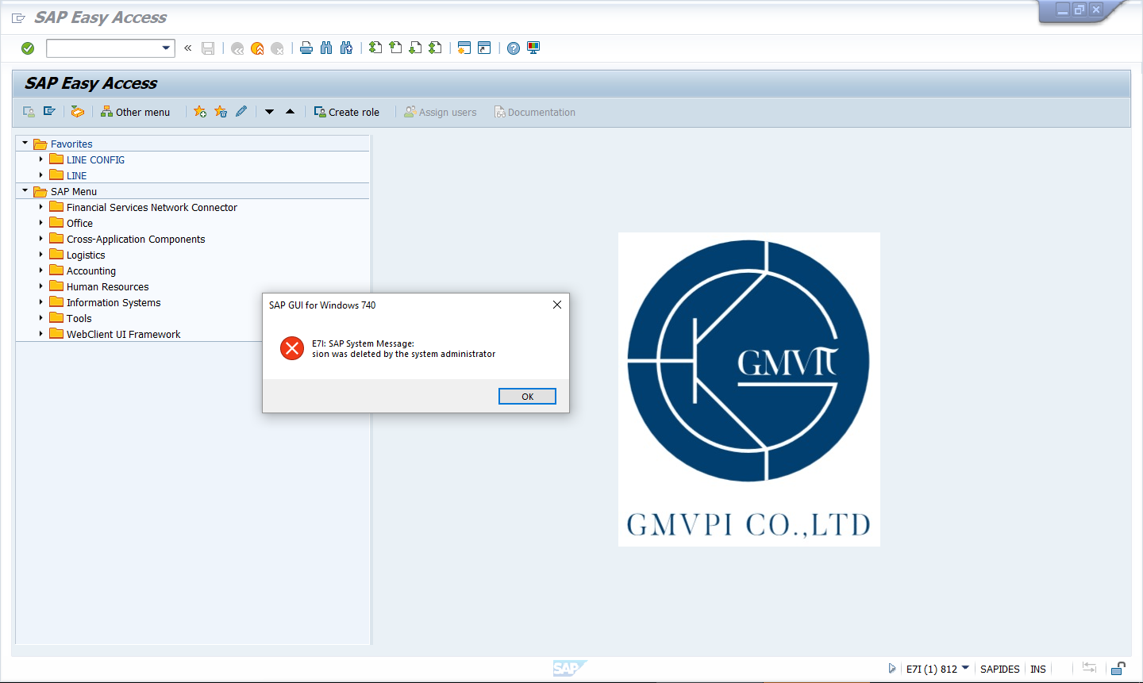This screenshot has width=1143, height=683.
Task: Click the Documentation button
Action: coord(535,112)
